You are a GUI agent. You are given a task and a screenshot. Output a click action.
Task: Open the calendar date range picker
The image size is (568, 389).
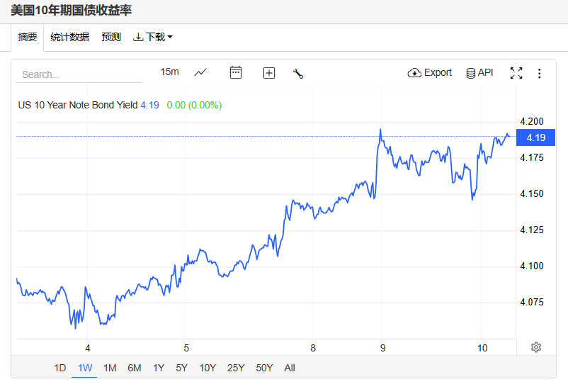(x=236, y=72)
